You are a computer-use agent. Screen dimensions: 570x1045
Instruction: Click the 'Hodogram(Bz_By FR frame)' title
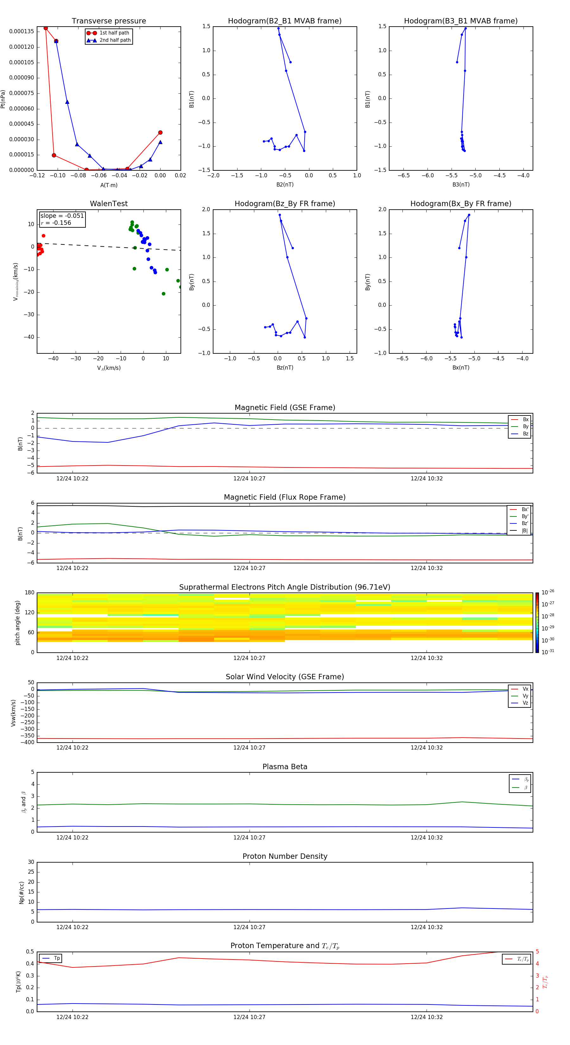pos(285,204)
